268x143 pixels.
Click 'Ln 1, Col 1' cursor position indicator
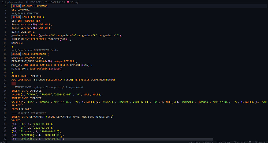[x=195, y=142]
